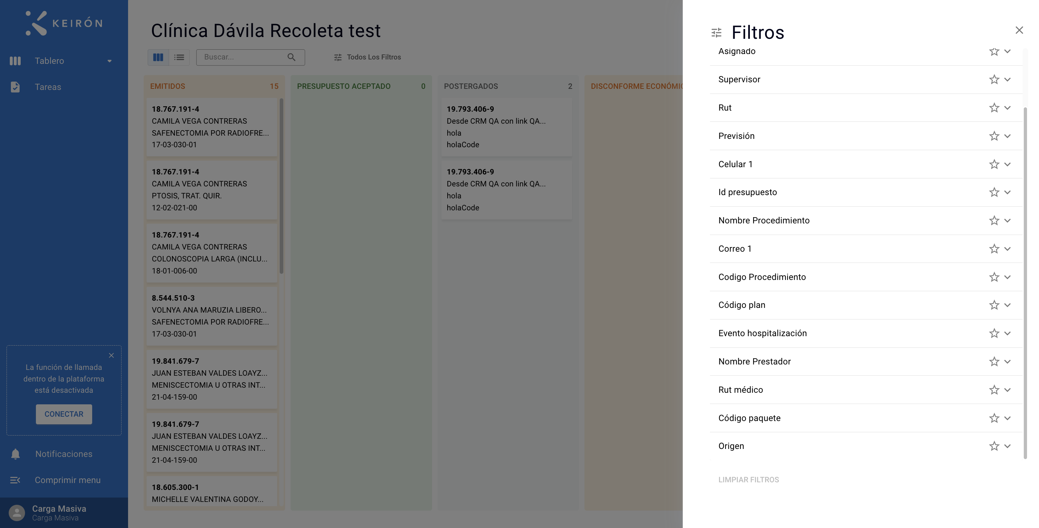This screenshot has width=1039, height=528.
Task: Star the Codigo Procedimiento filter
Action: tap(994, 277)
